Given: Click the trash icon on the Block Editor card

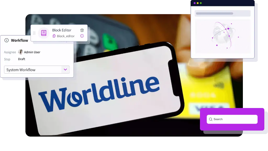Looking at the screenshot, I should click(x=82, y=30).
